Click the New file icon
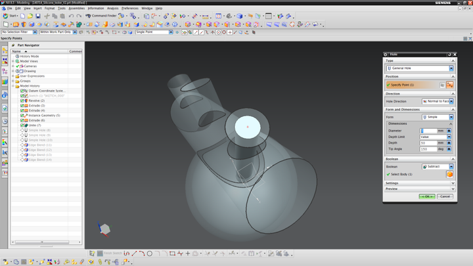473x266 pixels. click(22, 16)
